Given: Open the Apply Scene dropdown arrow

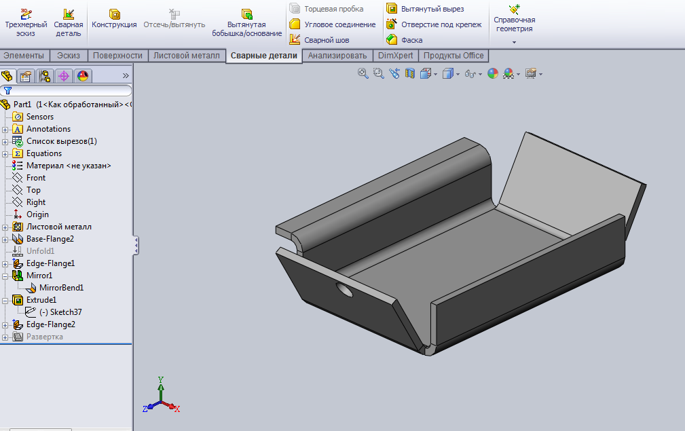Looking at the screenshot, I should tap(518, 74).
